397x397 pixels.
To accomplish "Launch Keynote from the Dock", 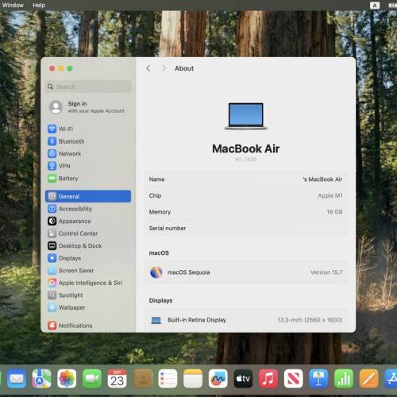I will (318, 379).
